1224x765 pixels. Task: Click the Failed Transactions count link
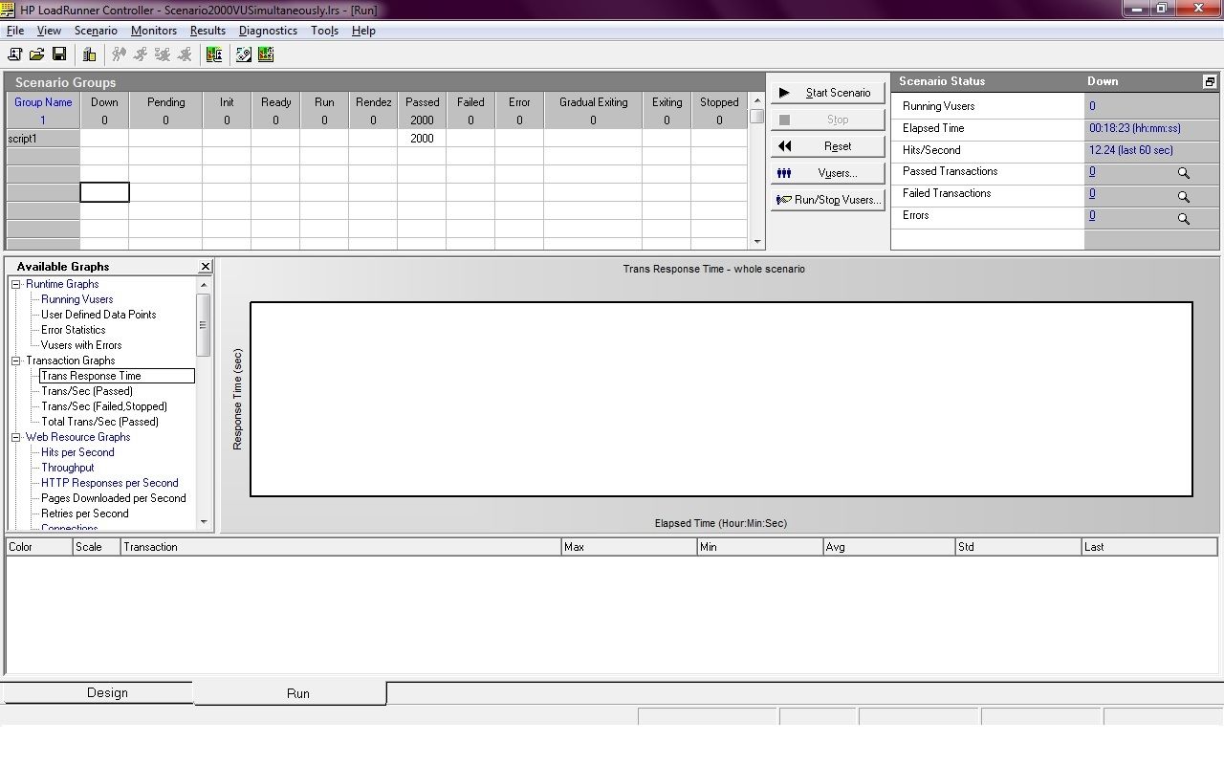1092,194
